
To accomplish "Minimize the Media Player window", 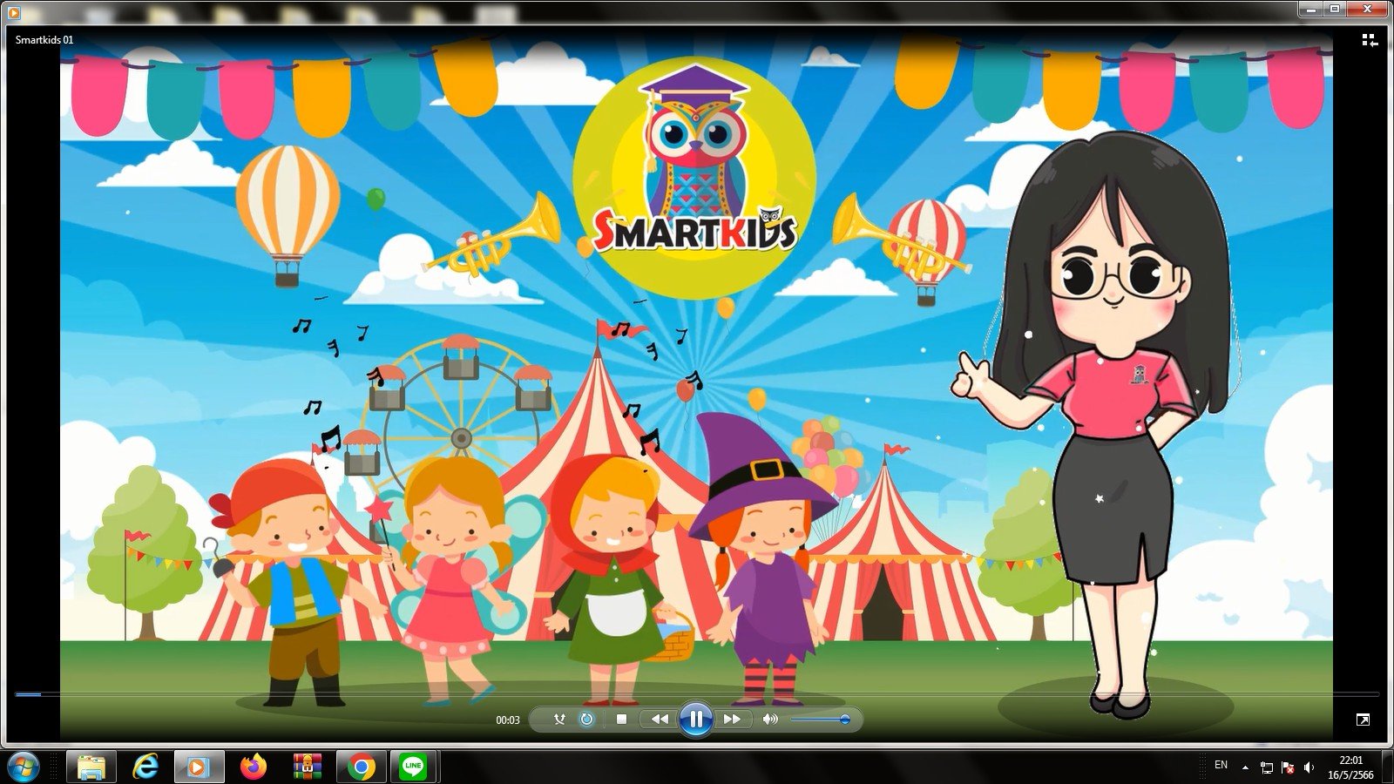I will point(1310,9).
